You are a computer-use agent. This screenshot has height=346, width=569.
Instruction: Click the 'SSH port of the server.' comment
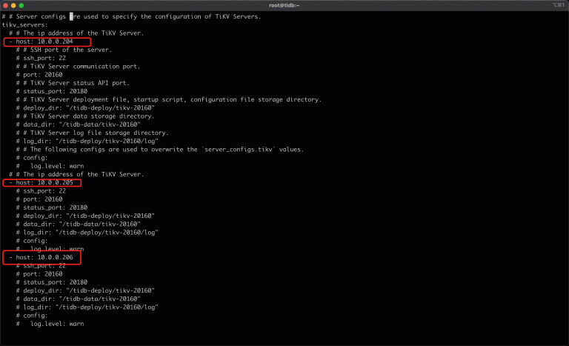click(64, 50)
